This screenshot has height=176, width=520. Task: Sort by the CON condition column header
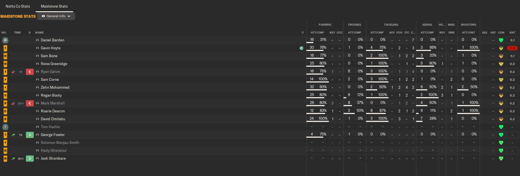501,33
